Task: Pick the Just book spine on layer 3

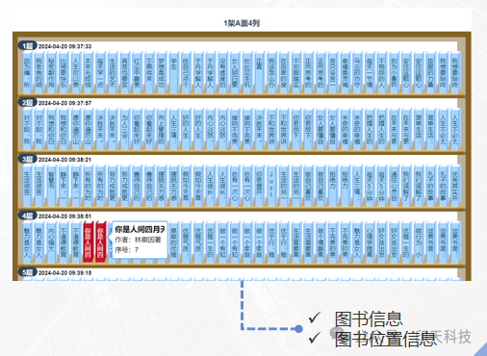Action: click(271, 186)
